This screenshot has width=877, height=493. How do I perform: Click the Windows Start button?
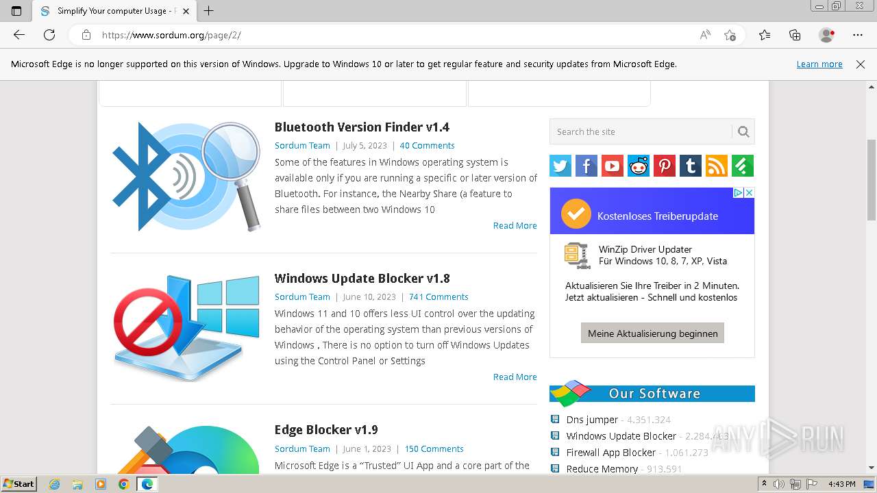point(19,484)
